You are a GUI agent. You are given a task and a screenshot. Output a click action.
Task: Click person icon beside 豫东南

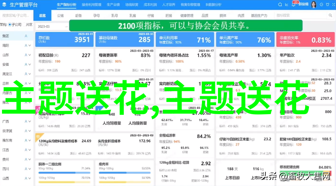[26, 140]
